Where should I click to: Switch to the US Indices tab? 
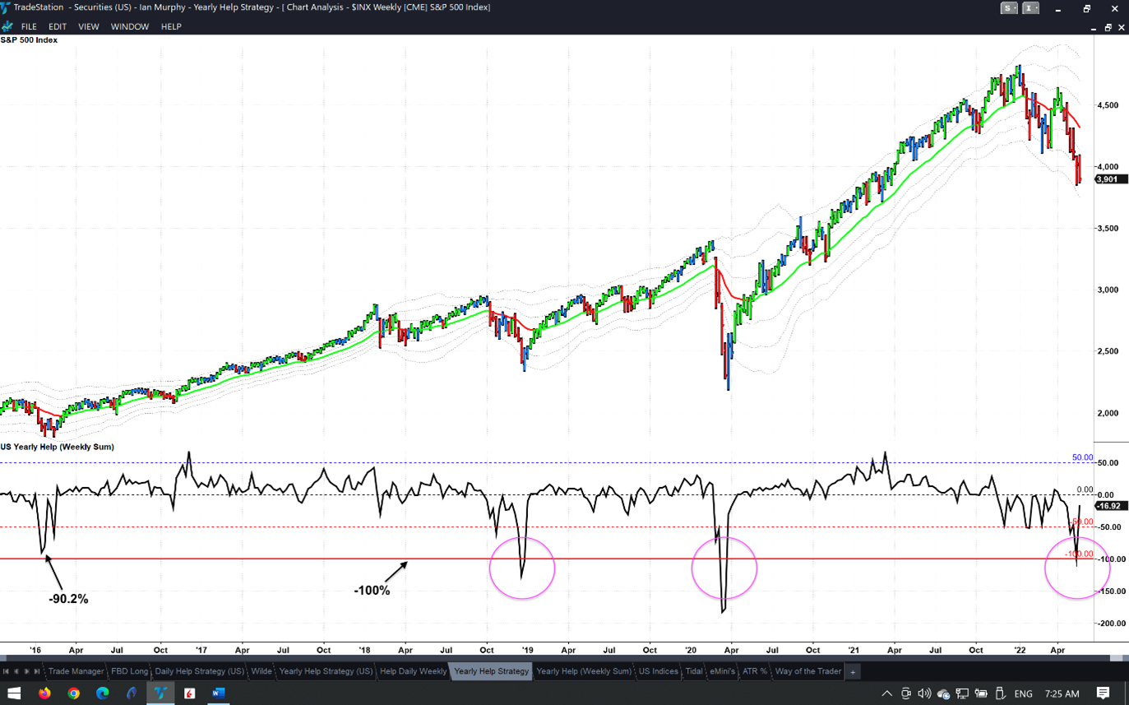tap(659, 671)
